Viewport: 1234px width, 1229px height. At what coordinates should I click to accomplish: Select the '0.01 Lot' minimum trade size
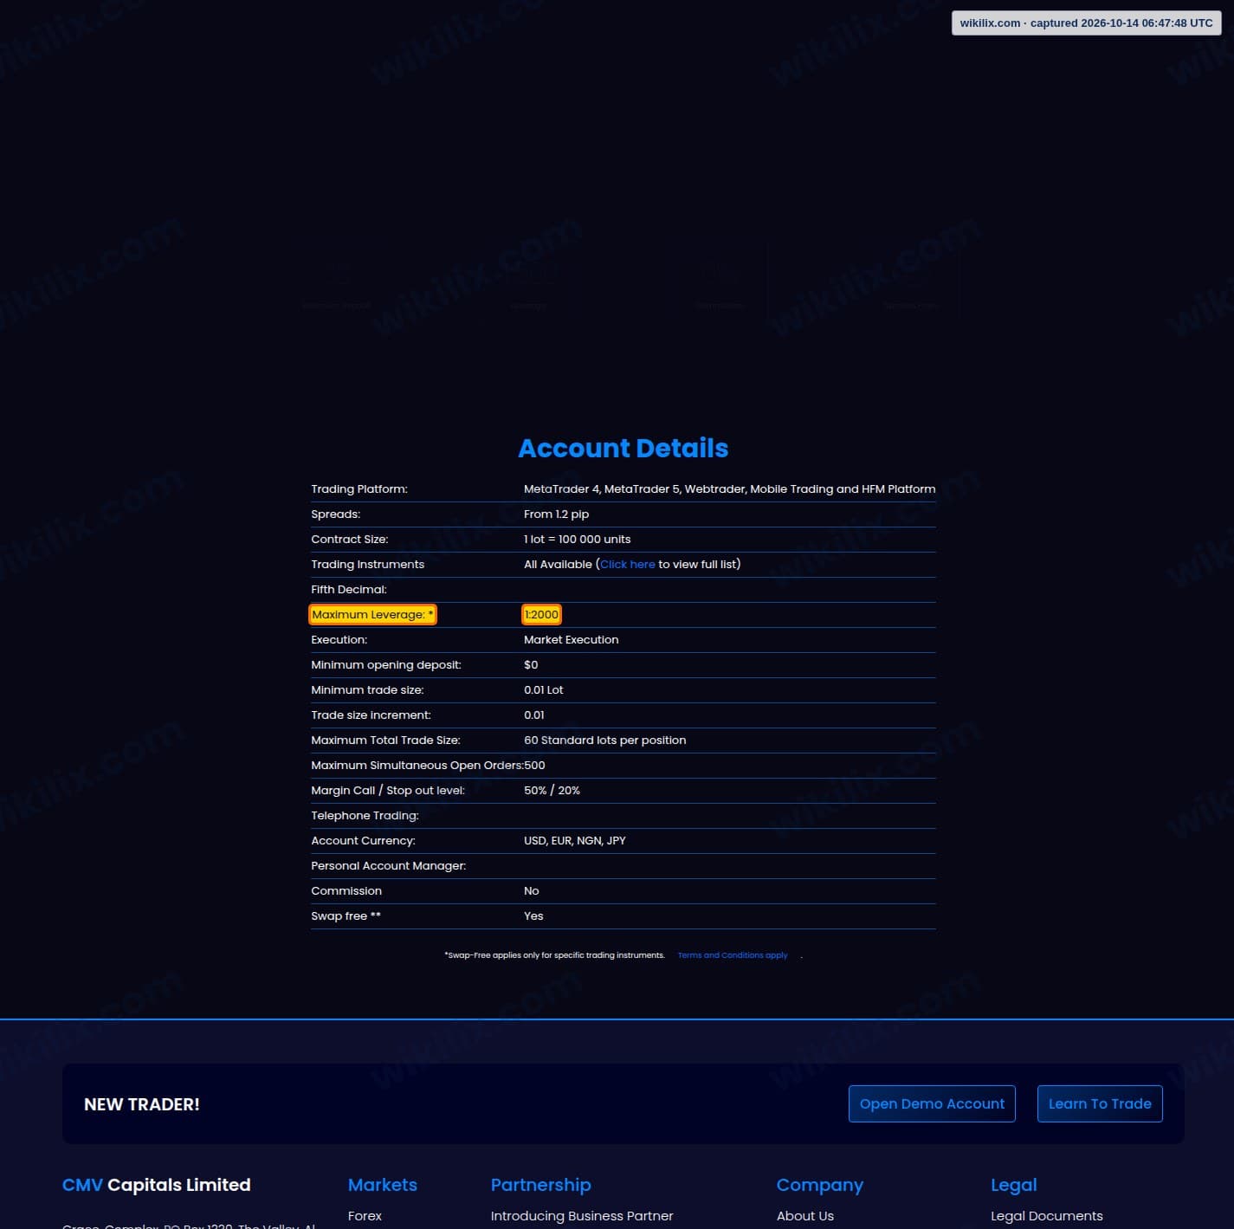(543, 689)
